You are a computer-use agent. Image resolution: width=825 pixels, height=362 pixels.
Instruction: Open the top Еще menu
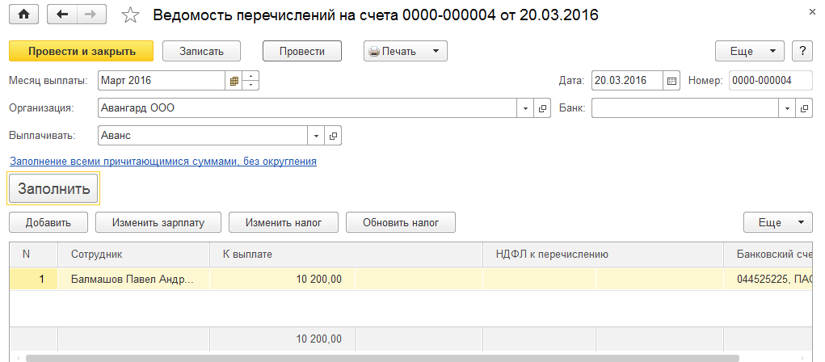tap(749, 51)
